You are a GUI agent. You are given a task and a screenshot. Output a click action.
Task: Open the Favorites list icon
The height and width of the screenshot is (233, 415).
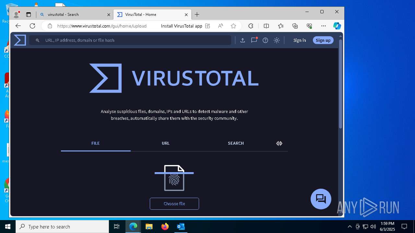[281, 26]
